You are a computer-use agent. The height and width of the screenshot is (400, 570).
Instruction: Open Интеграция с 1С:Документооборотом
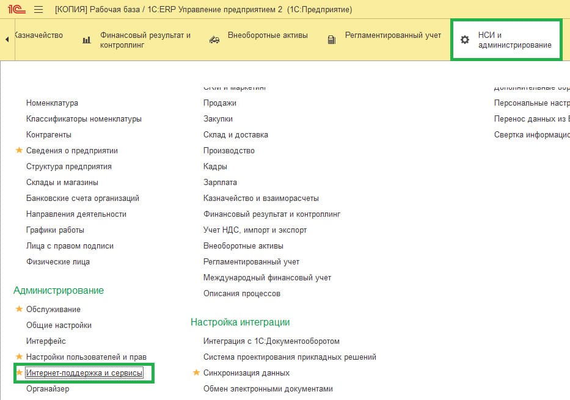(272, 341)
